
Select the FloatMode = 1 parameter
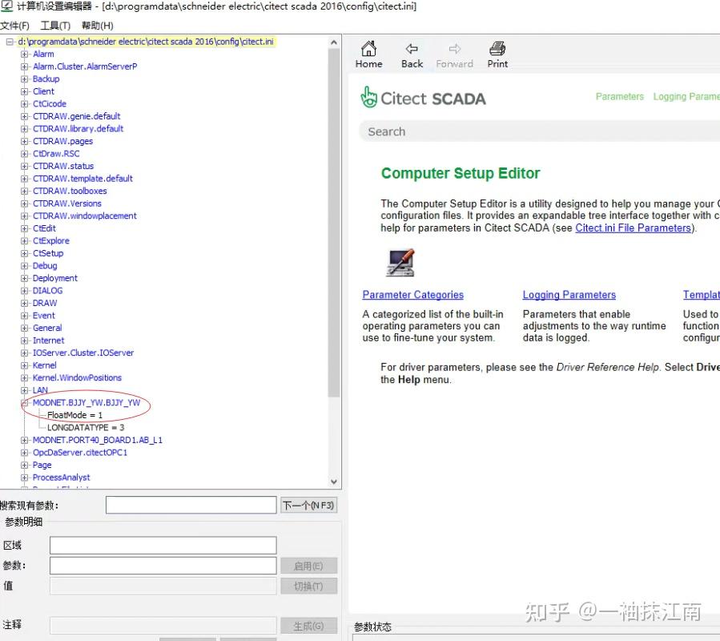[74, 415]
